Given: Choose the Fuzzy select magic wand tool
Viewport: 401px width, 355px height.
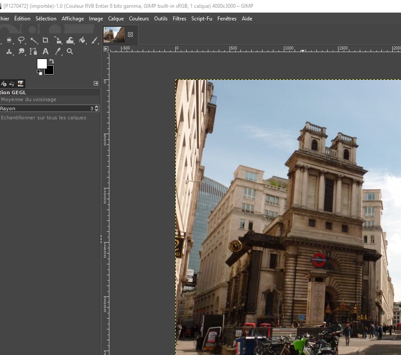Looking at the screenshot, I should (33, 40).
